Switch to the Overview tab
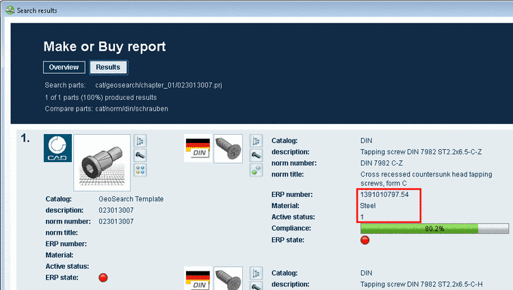 (x=64, y=67)
